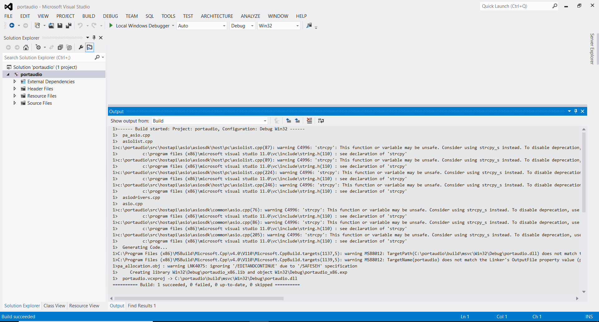Image resolution: width=599 pixels, height=322 pixels.
Task: Click the Output horizontal scrollbar thumb
Action: (199, 298)
